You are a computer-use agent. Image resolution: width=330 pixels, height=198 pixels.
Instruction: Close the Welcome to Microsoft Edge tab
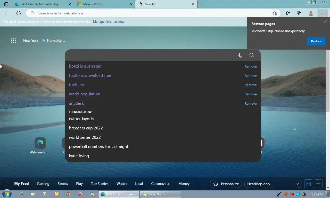coord(70,4)
